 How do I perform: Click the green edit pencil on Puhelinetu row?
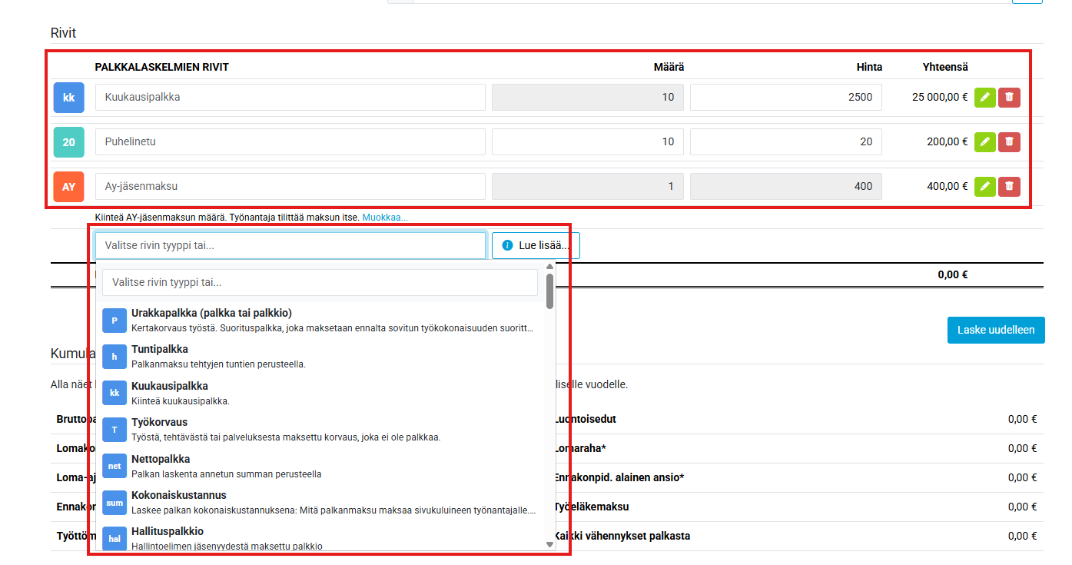point(984,141)
